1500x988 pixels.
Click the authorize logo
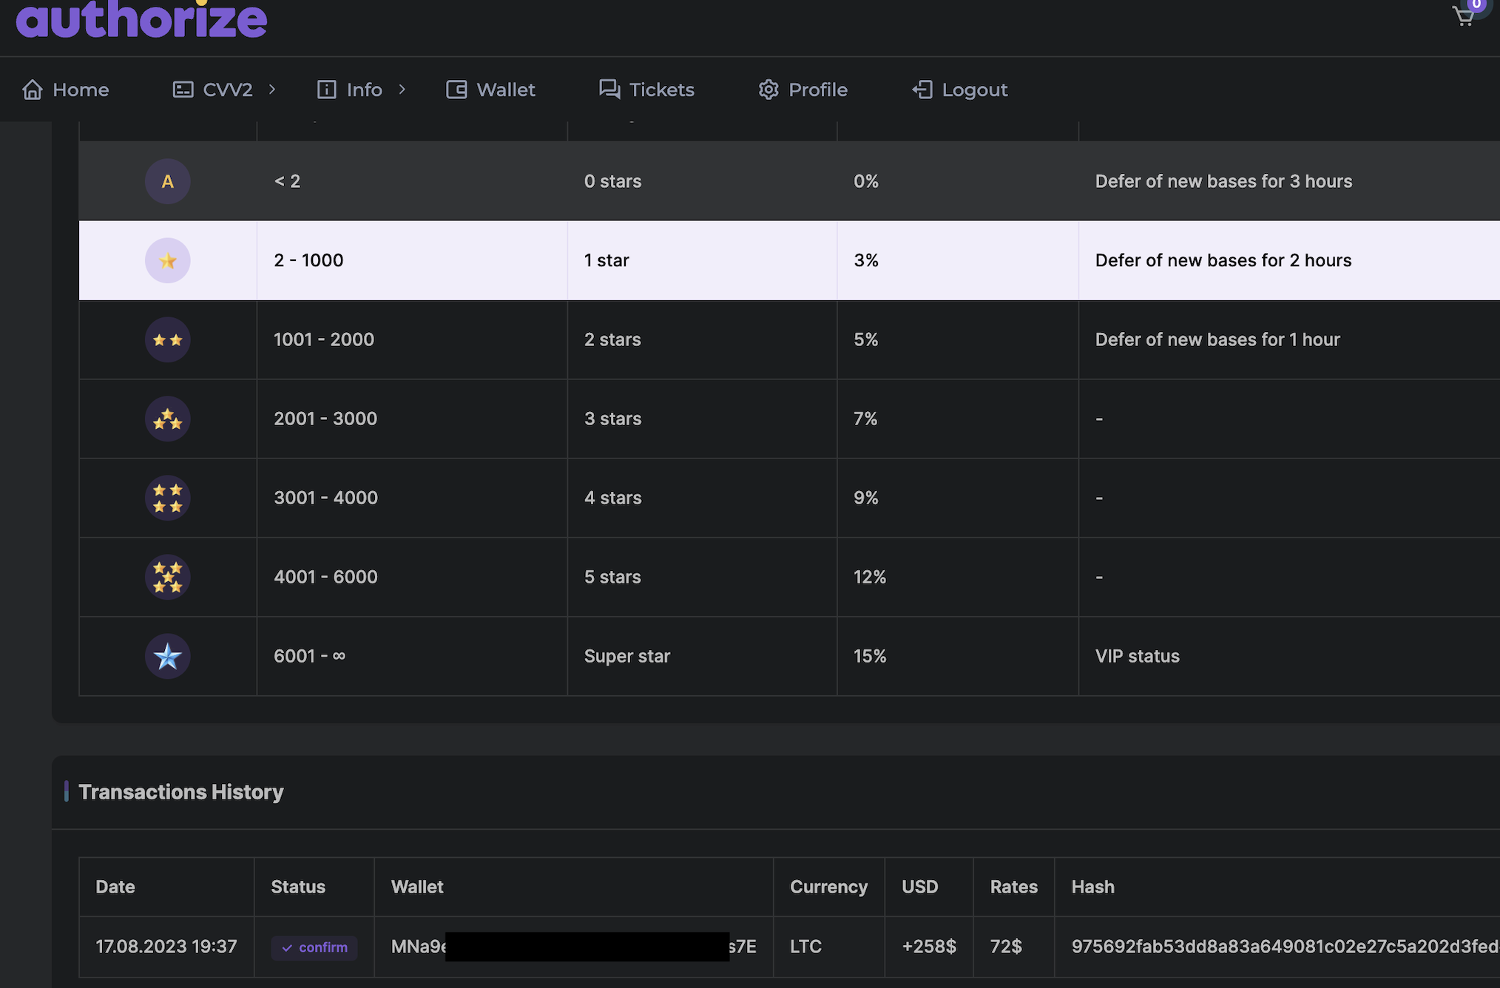pos(141,19)
